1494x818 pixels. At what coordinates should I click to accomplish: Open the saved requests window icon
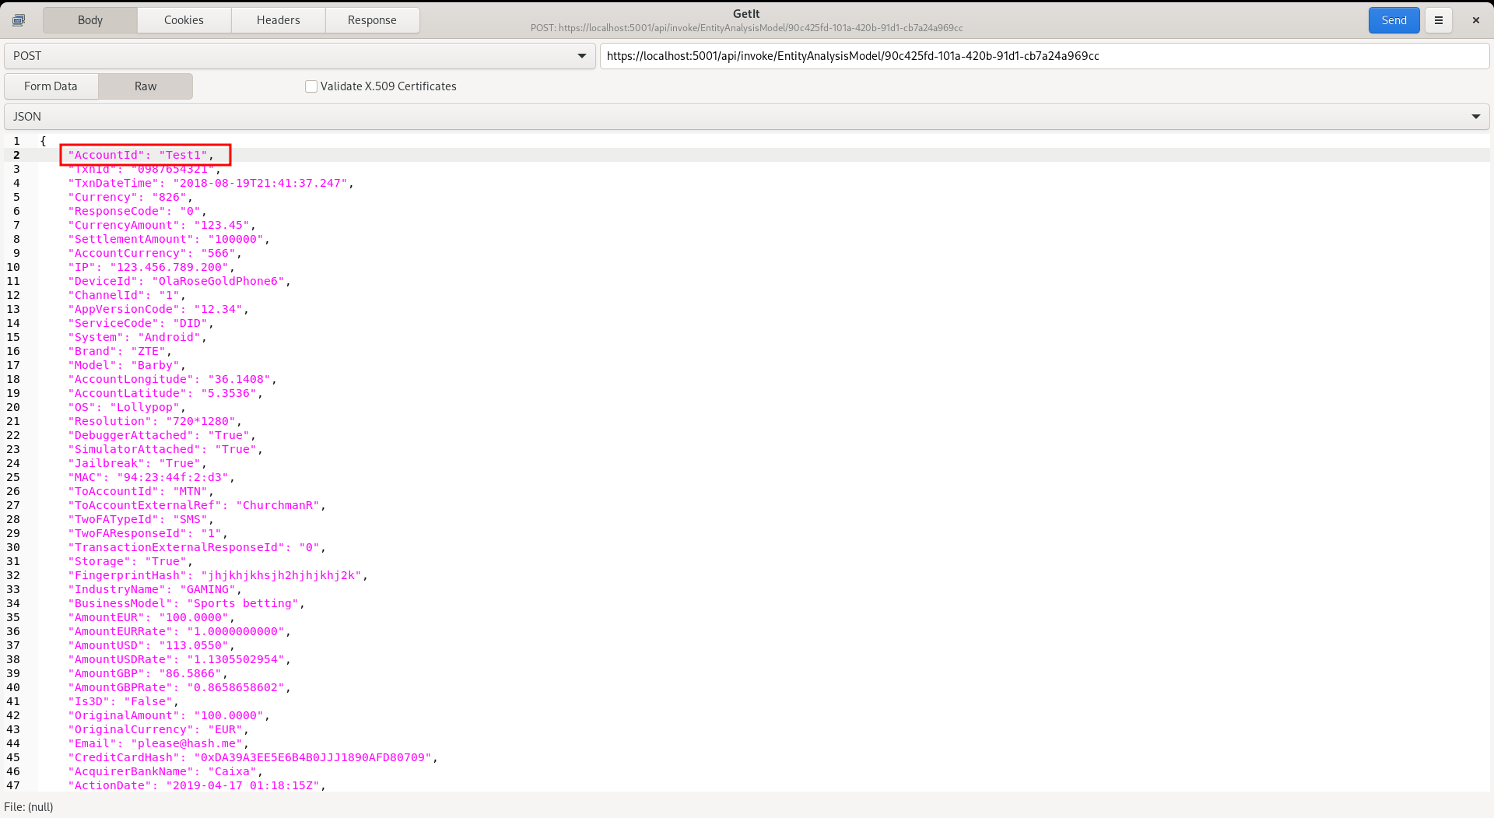19,20
